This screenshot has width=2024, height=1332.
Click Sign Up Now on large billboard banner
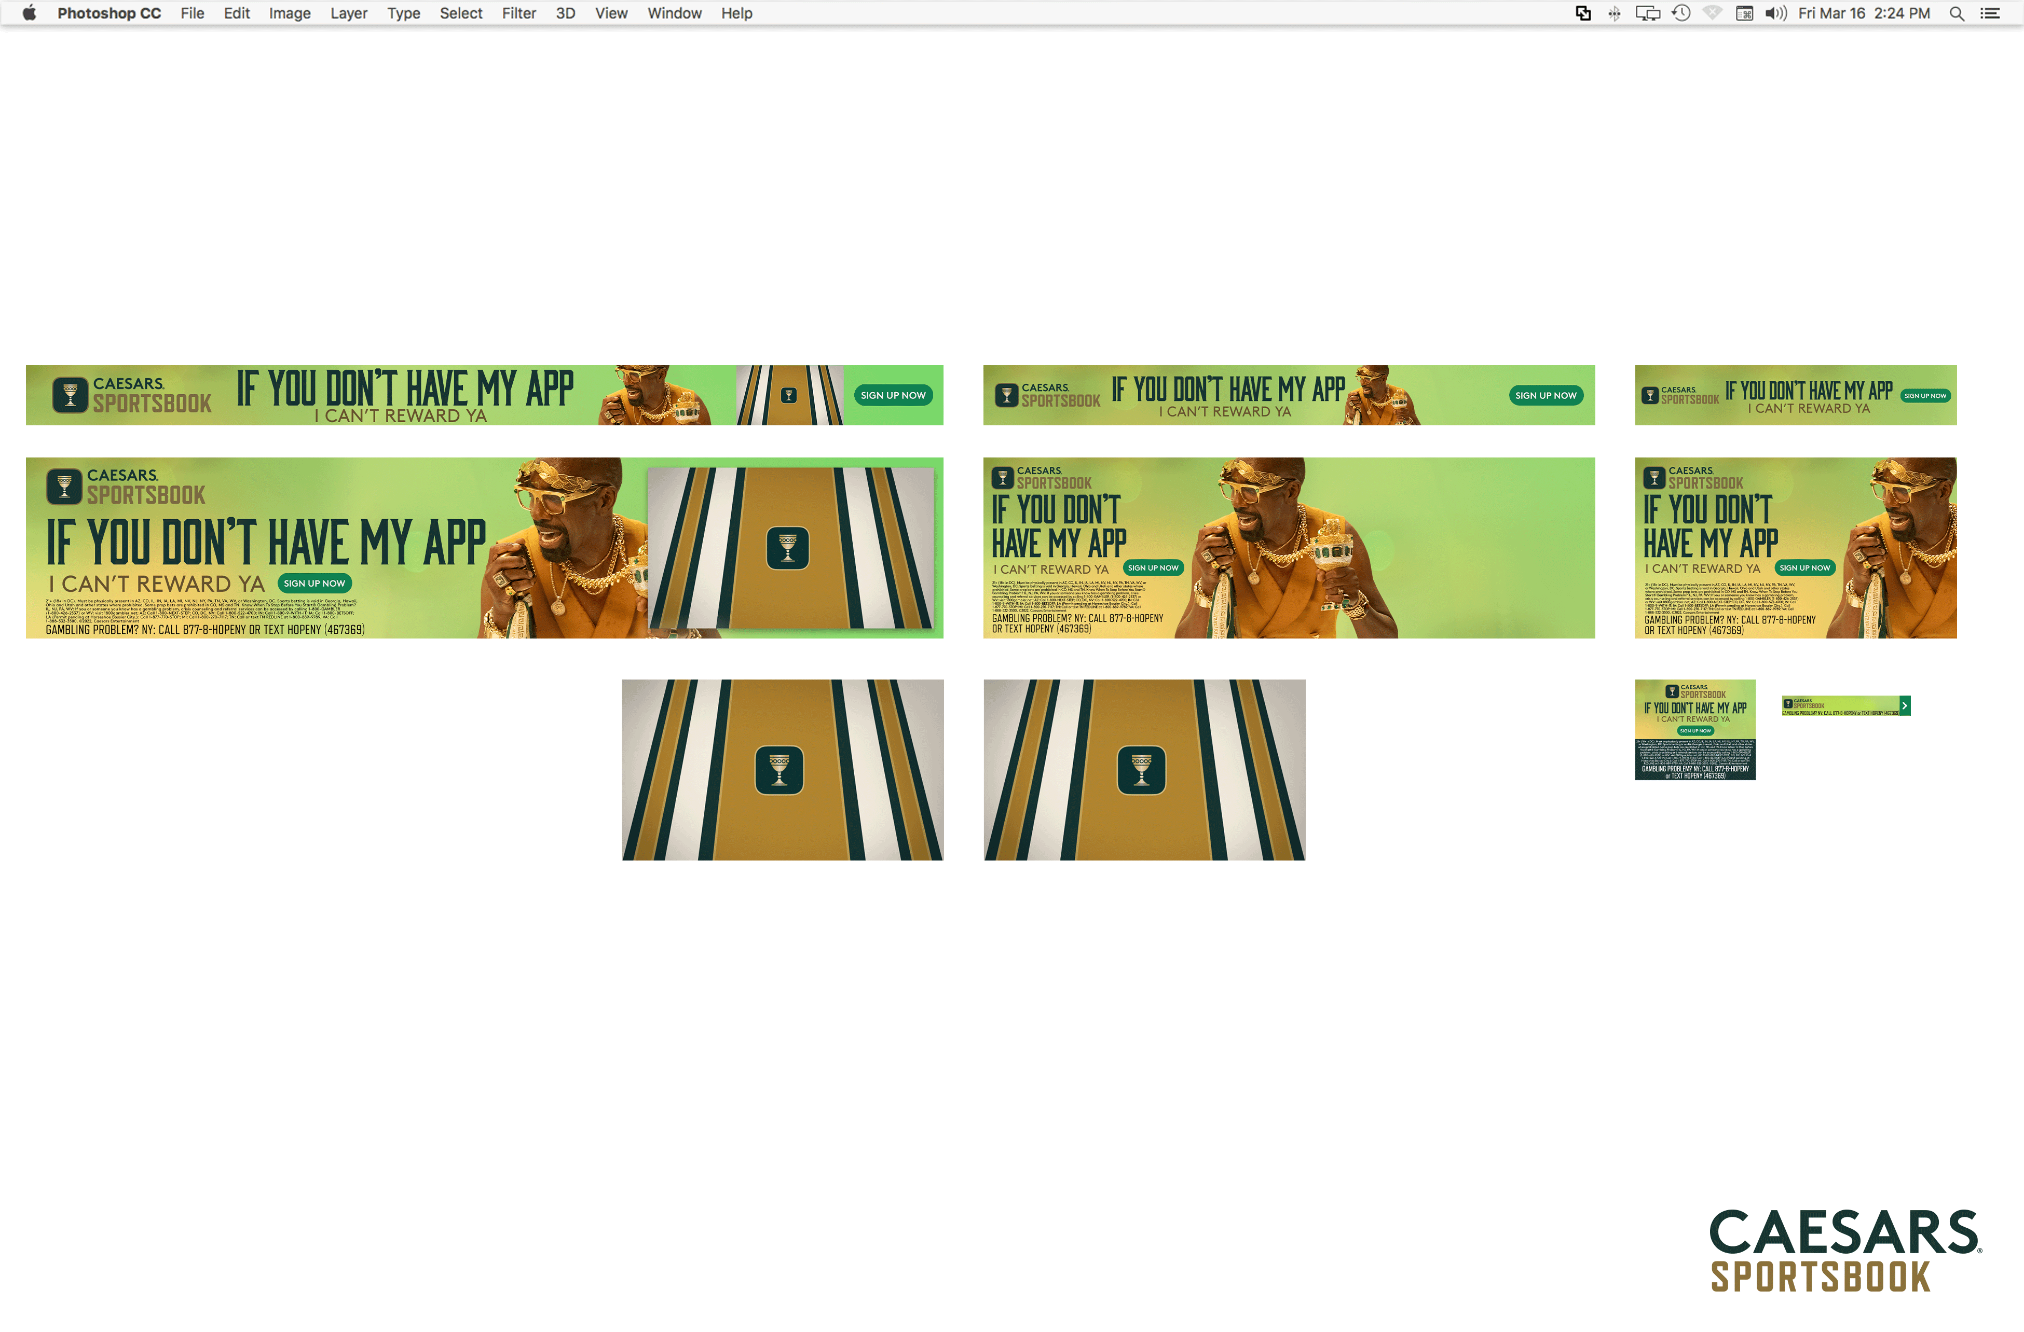tap(314, 583)
